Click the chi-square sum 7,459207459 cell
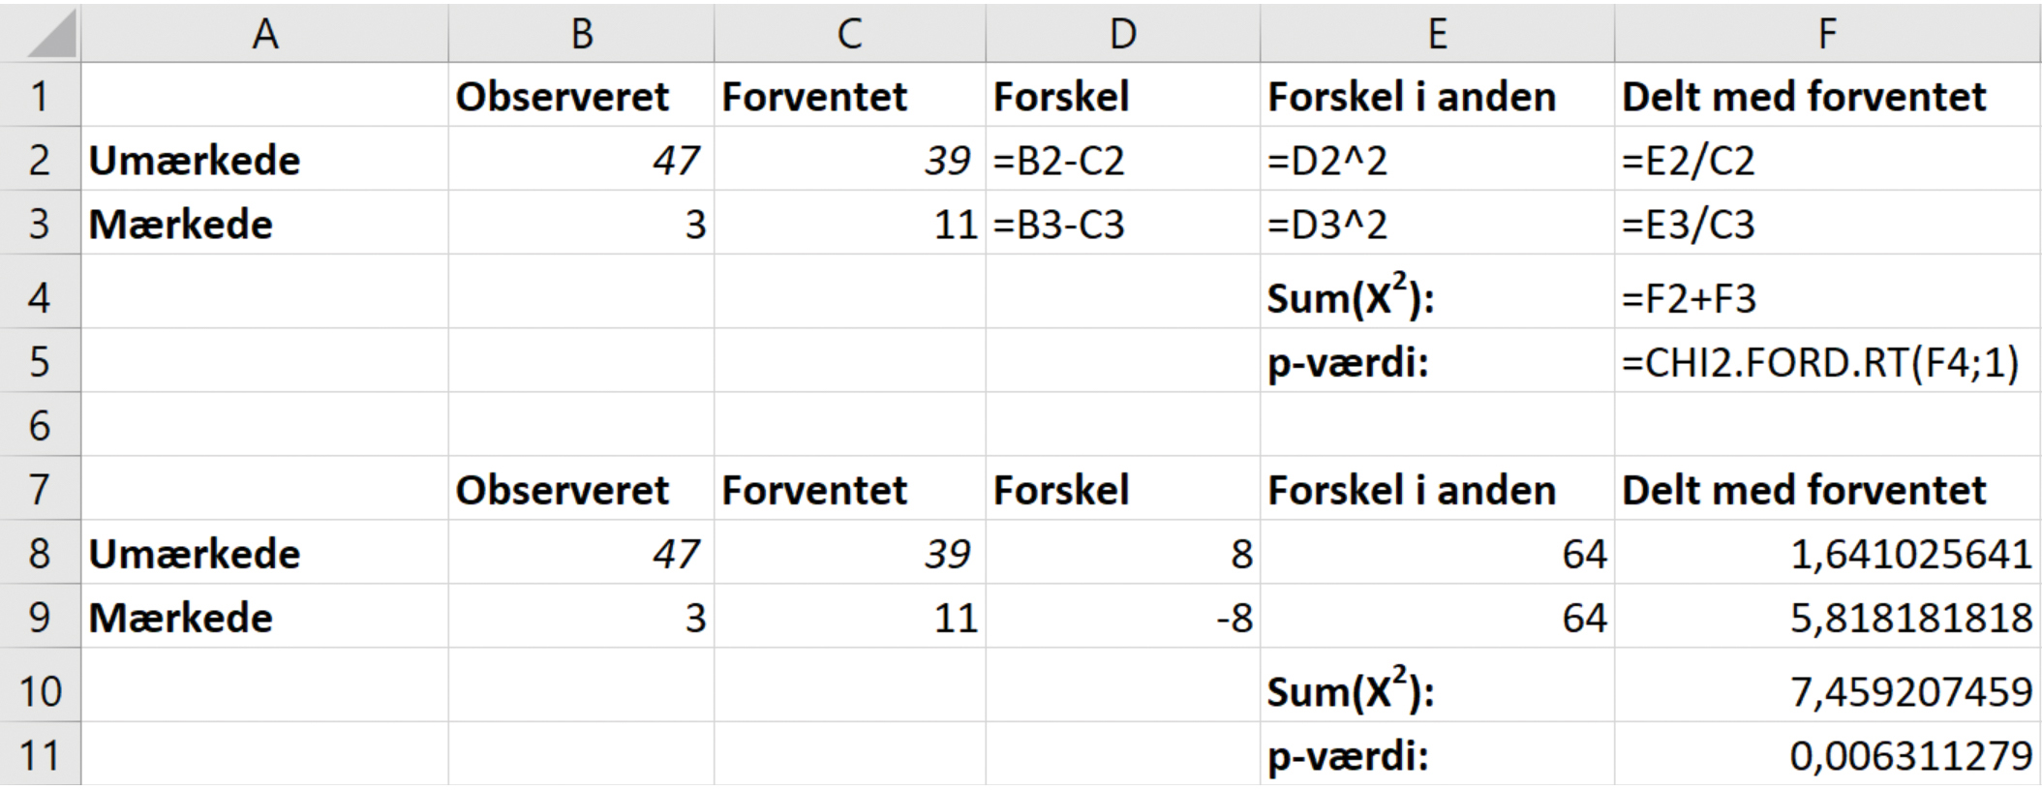The image size is (2042, 790). coord(1909,691)
